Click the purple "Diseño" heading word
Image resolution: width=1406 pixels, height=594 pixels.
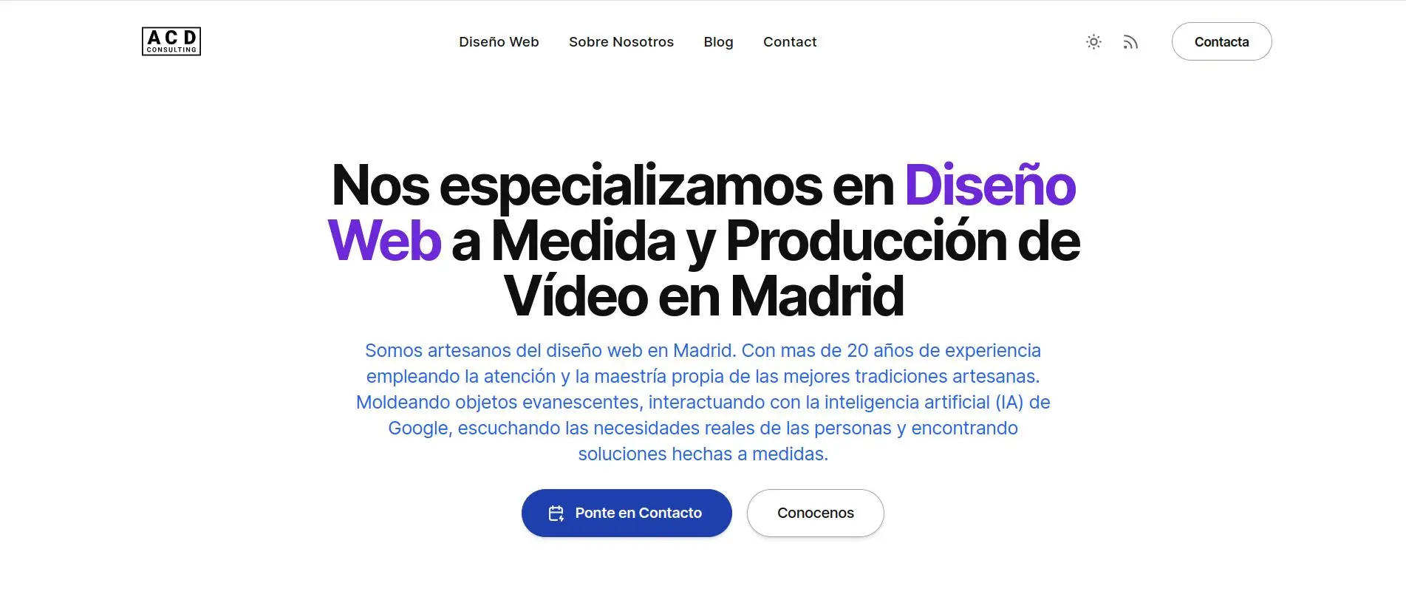990,185
